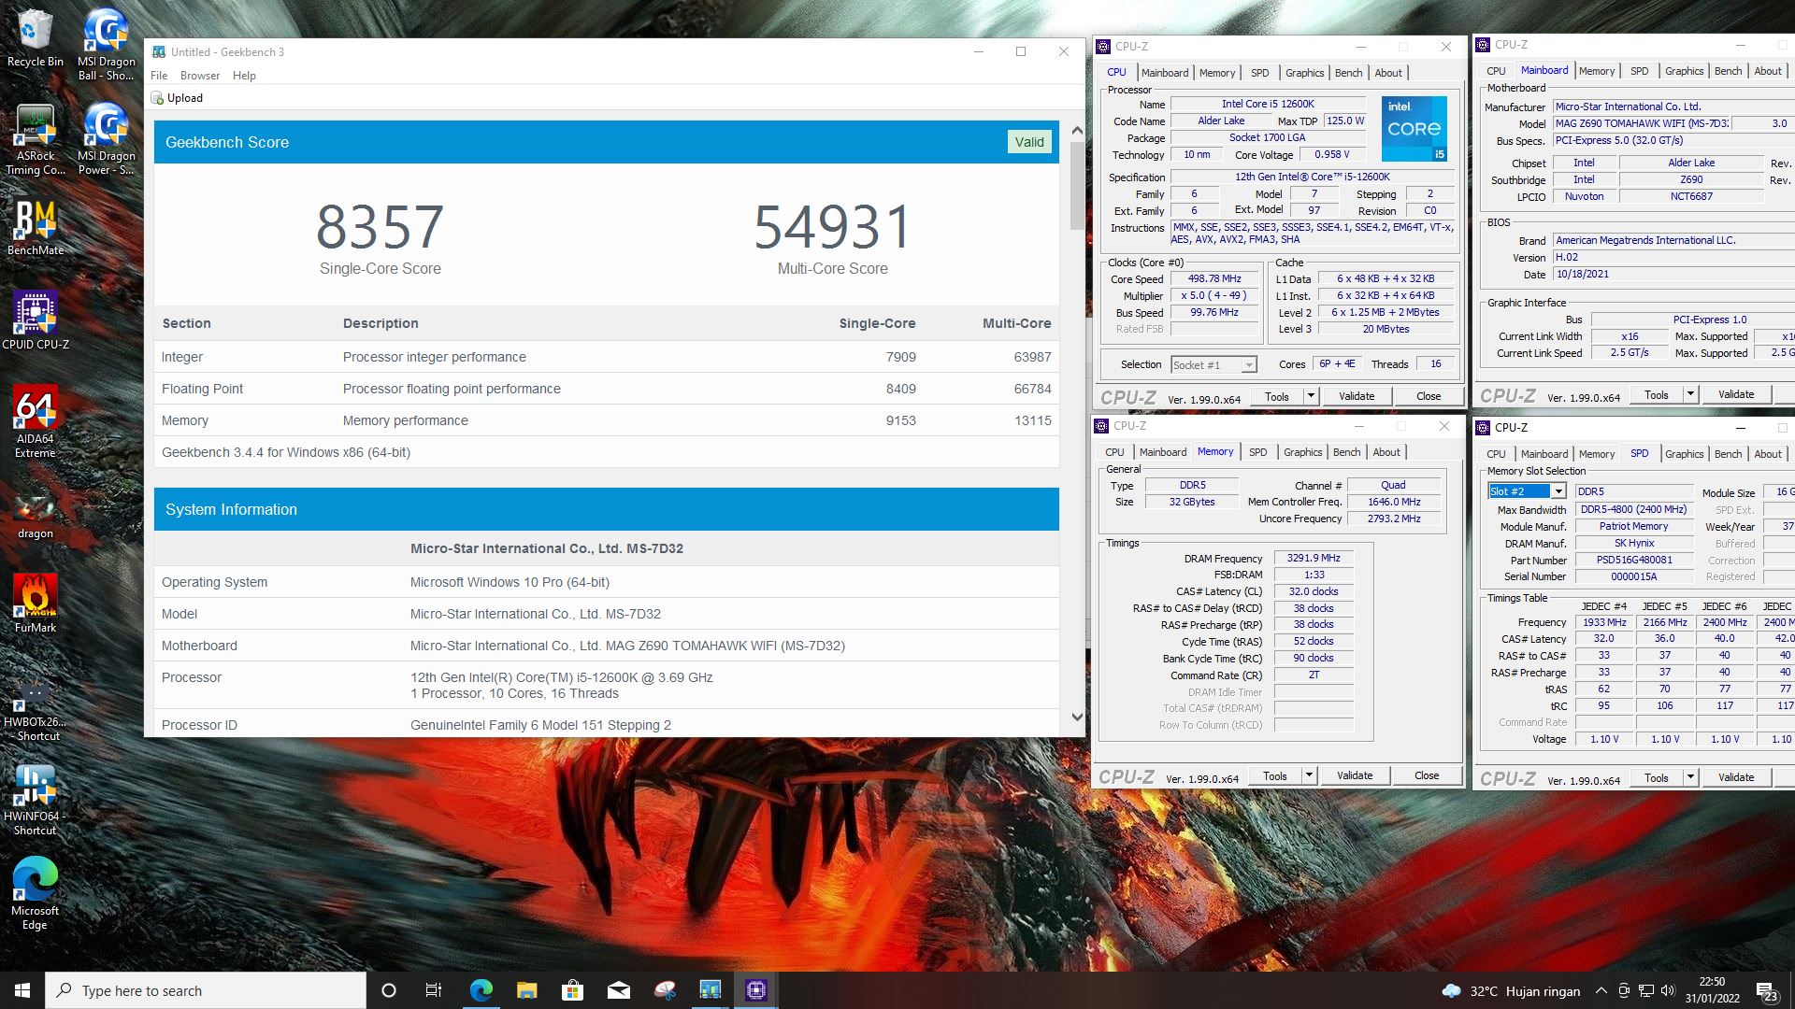Open the File menu in Geekbench
Viewport: 1795px width, 1009px height.
click(159, 76)
